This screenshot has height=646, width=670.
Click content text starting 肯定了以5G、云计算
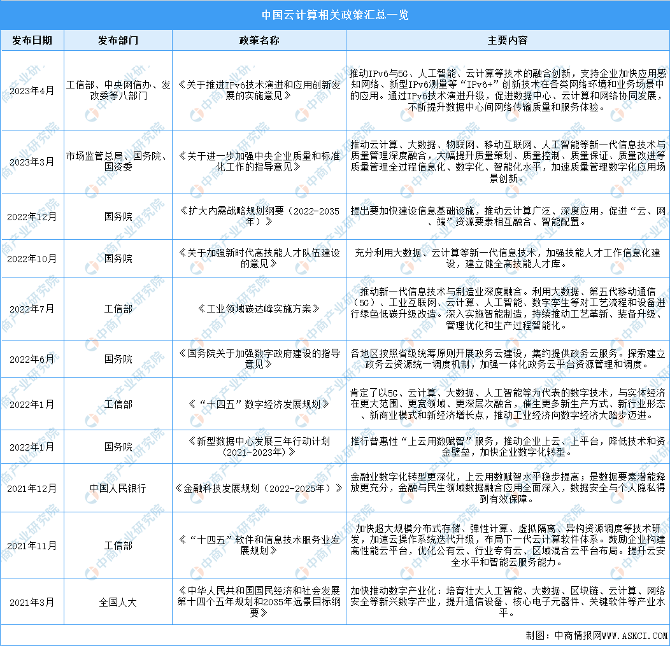point(508,404)
